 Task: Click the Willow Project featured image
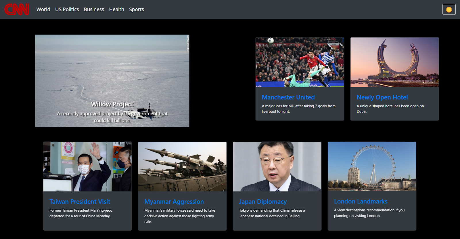point(112,81)
